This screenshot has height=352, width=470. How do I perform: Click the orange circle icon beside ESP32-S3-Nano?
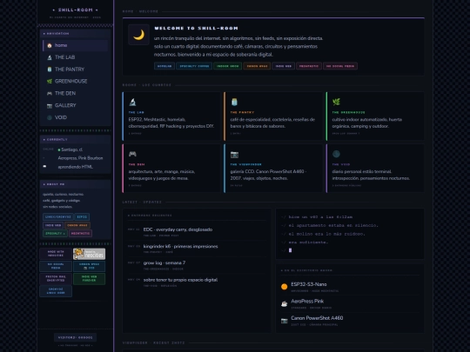tap(284, 287)
